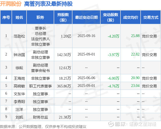This screenshot has width=161, height=129.
Task: Click the 序号 column header
Action: click(6, 17)
